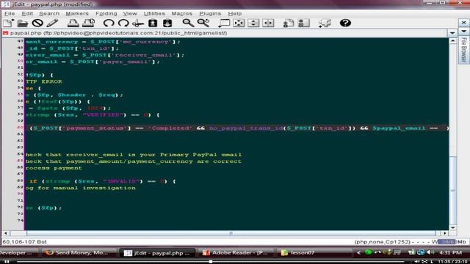Click the Cut scissors icon

pyautogui.click(x=138, y=23)
